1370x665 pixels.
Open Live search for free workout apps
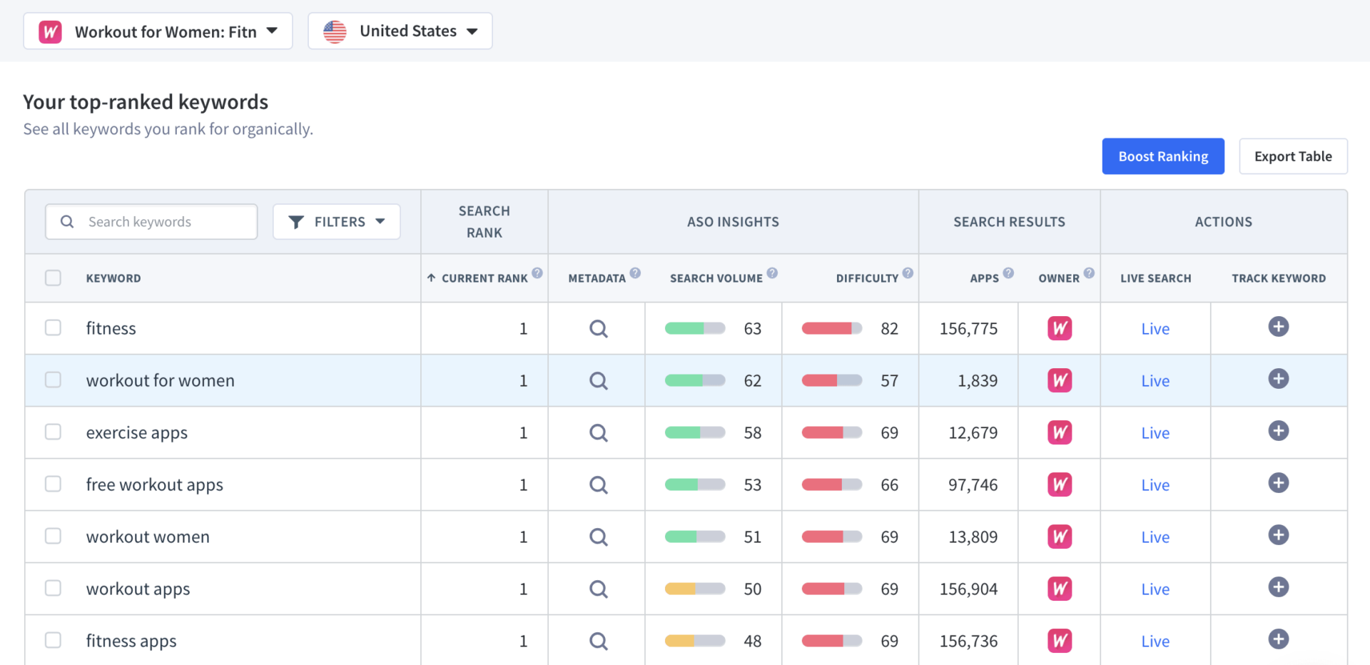click(x=1155, y=485)
